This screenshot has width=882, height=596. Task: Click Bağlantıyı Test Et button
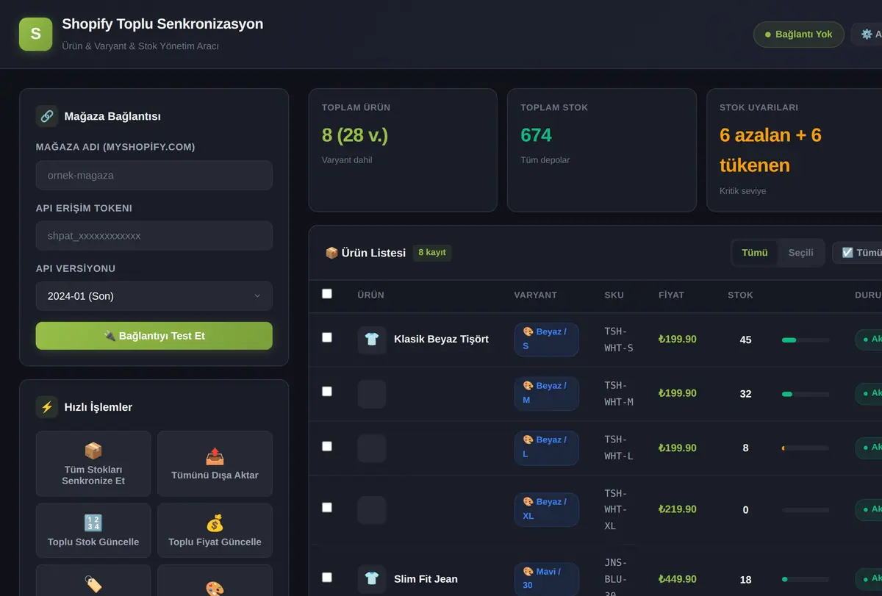click(154, 336)
